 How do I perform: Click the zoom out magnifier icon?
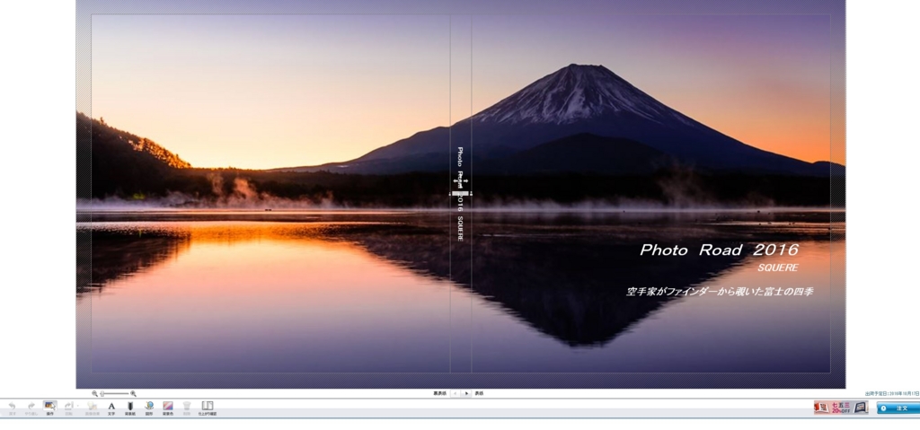(94, 393)
